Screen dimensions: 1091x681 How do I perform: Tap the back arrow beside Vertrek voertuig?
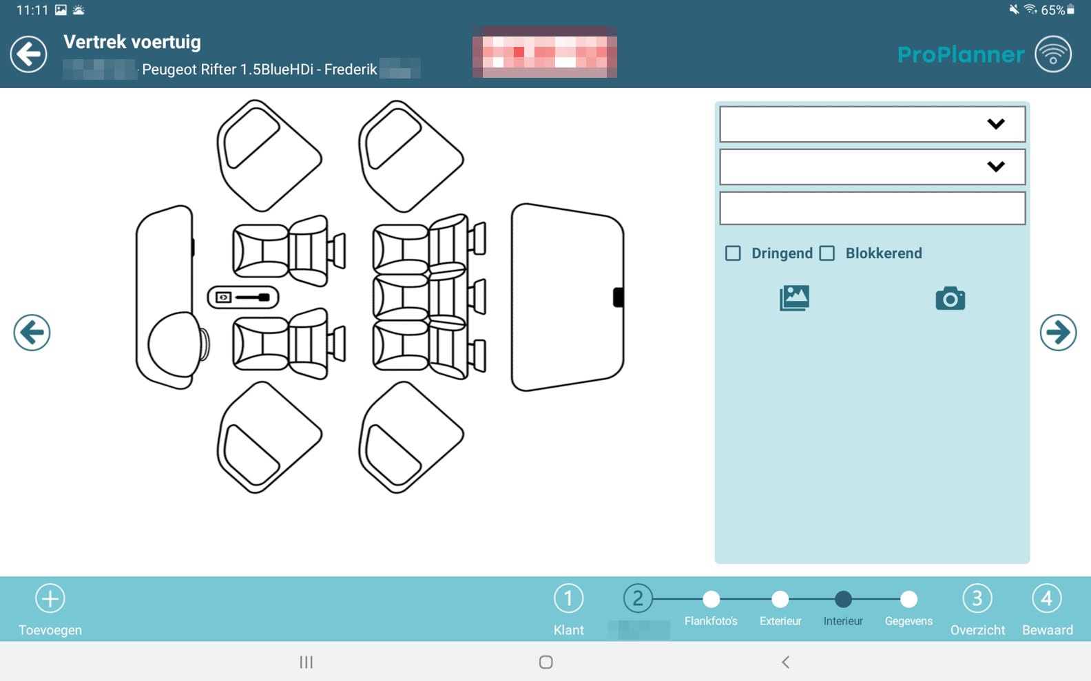(x=28, y=54)
